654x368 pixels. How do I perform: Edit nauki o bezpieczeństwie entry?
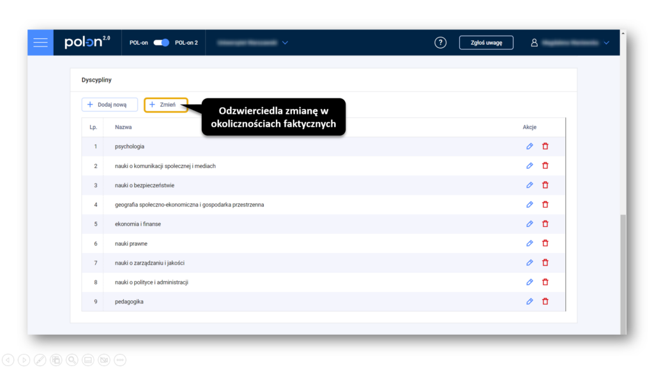pyautogui.click(x=529, y=185)
